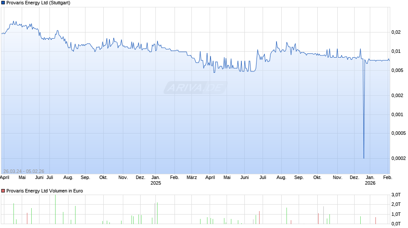Viewport: 408px width, 228px height.
Task: Click the '2025' year label
Action: click(x=155, y=183)
